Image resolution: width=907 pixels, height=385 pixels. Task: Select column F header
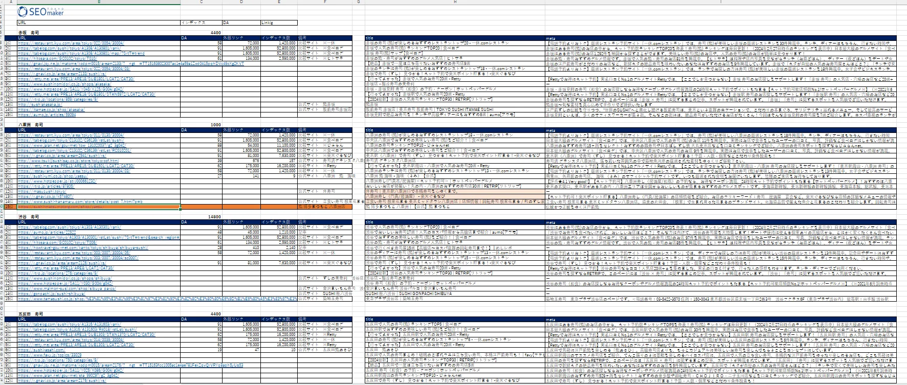point(325,2)
